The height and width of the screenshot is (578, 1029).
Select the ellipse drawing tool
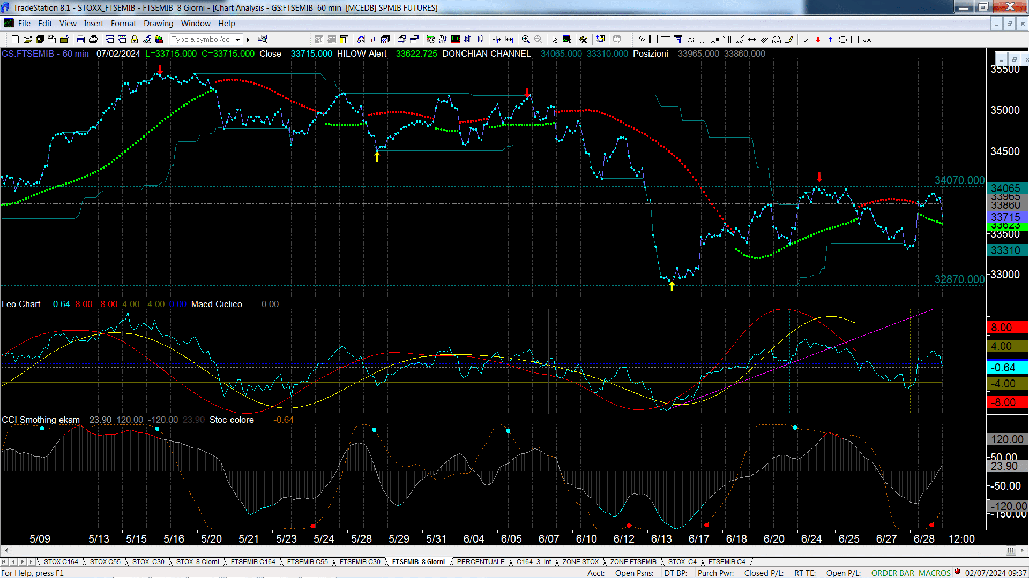[x=842, y=40]
